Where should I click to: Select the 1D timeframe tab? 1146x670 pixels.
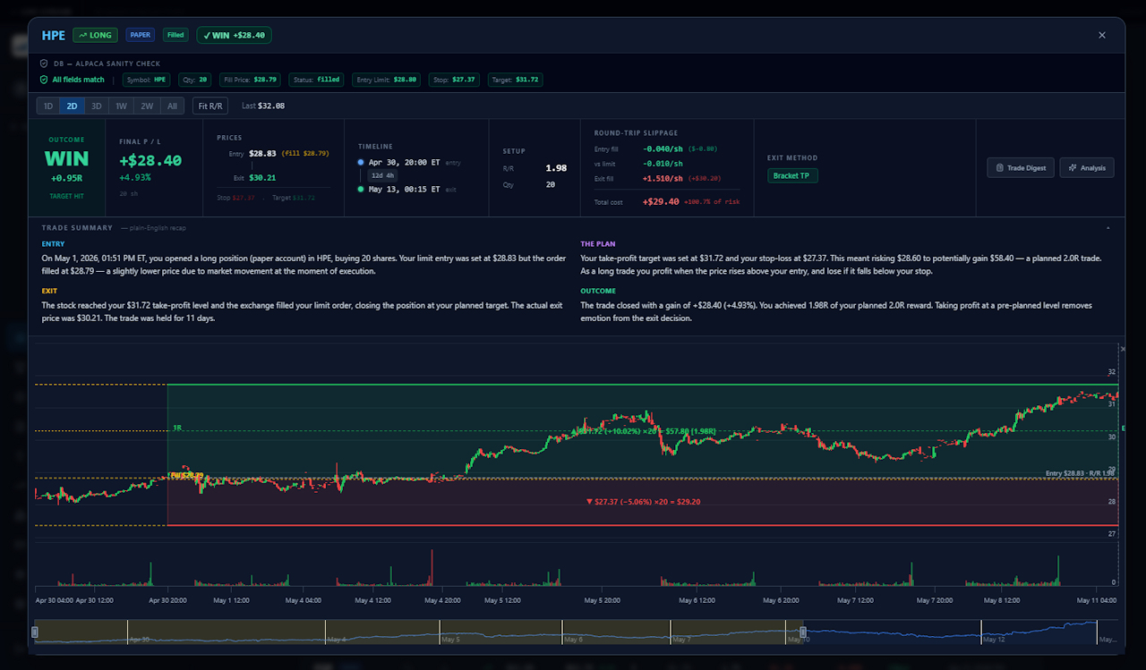(x=48, y=106)
